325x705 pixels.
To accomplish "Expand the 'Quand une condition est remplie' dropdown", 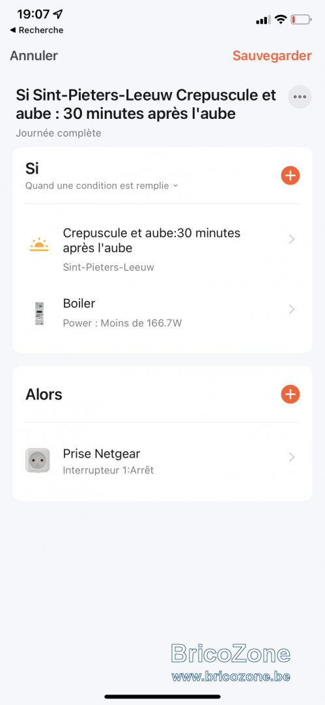I will pyautogui.click(x=102, y=185).
